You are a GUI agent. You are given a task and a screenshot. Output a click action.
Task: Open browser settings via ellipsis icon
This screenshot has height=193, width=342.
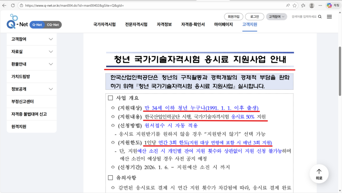coord(320,5)
